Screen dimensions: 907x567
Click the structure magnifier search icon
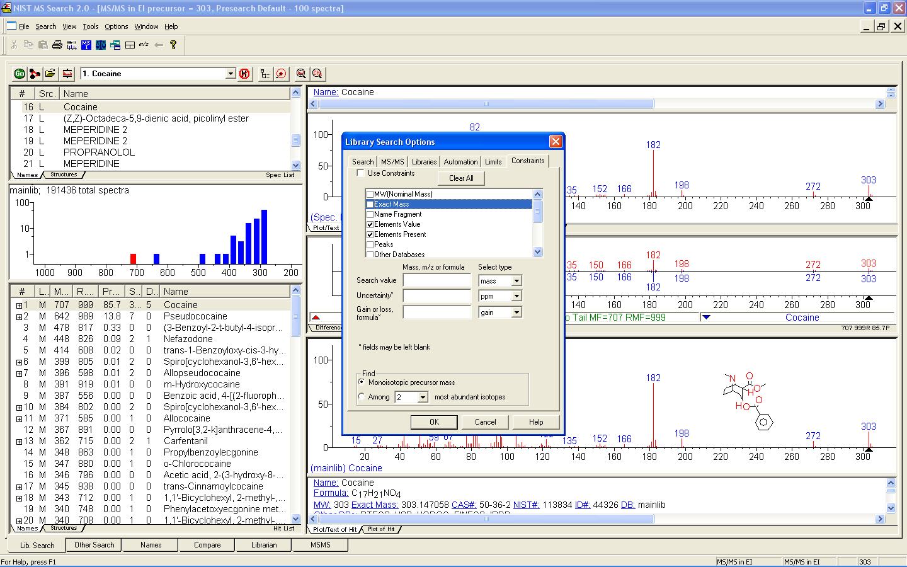pyautogui.click(x=317, y=74)
